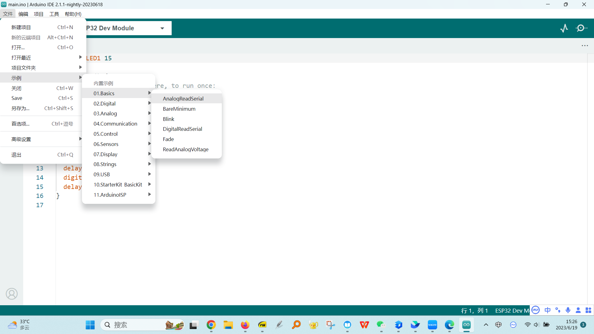This screenshot has height=334, width=594.
Task: Expand 项目文件夹 submenu
Action: click(x=43, y=68)
